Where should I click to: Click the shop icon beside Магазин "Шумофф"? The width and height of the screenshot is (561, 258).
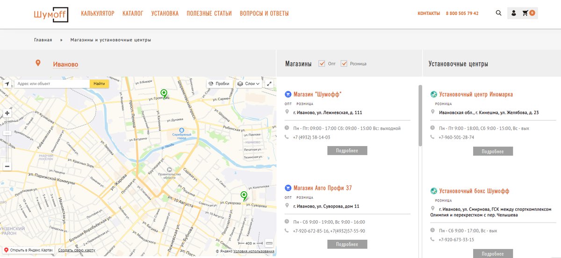[288, 94]
